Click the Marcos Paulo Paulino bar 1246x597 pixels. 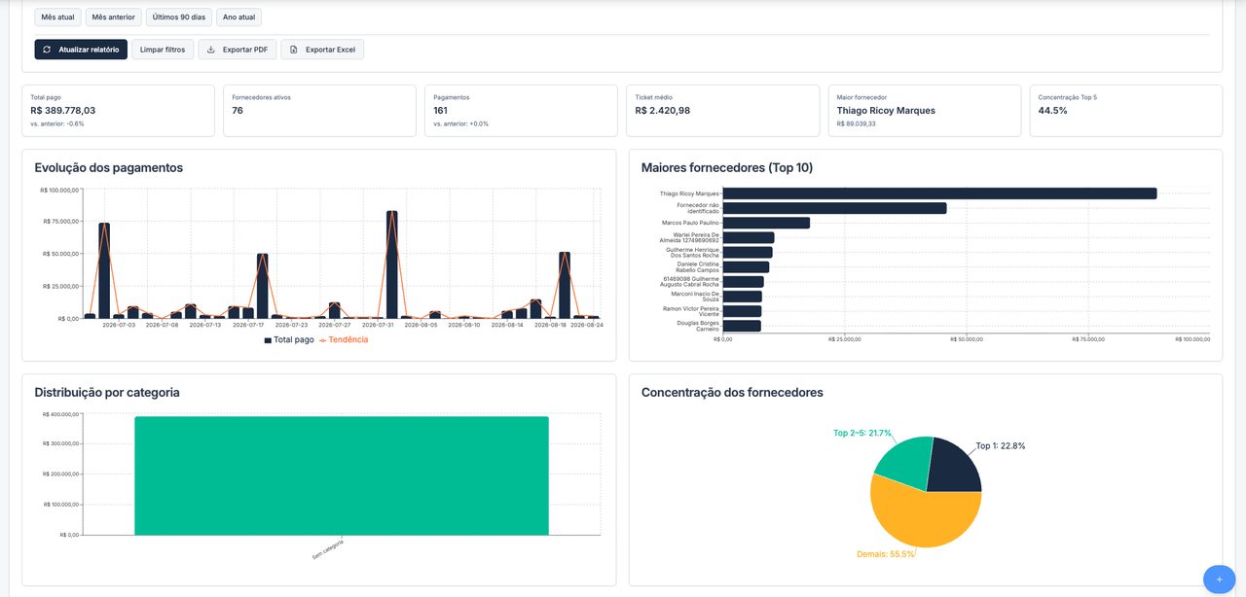pyautogui.click(x=766, y=223)
